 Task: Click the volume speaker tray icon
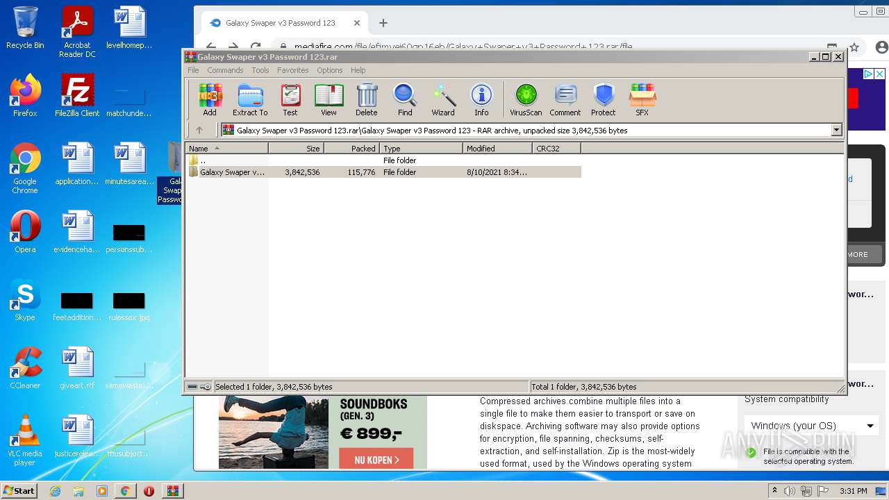tap(790, 491)
